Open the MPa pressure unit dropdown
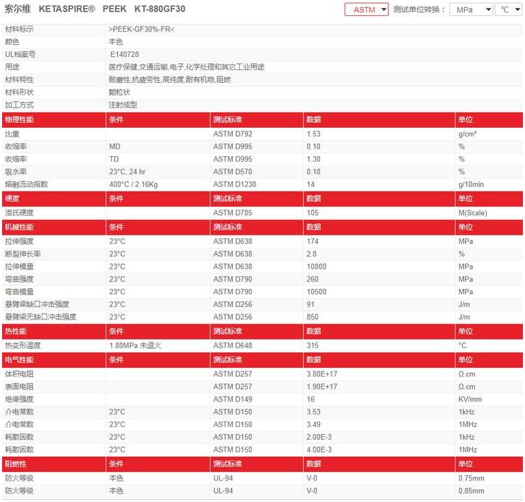The height and width of the screenshot is (502, 525). click(470, 10)
